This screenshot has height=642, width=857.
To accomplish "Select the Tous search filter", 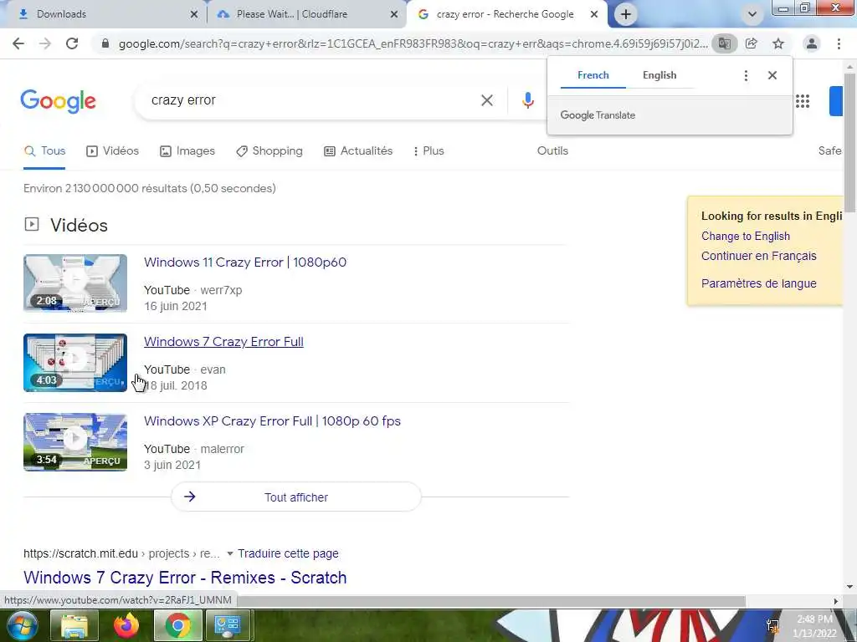I will point(45,151).
